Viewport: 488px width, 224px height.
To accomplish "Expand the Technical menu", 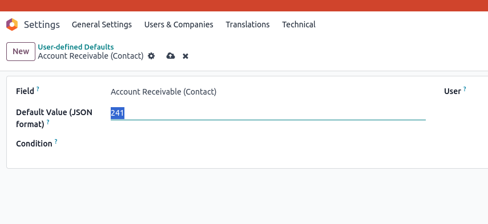I will coord(299,25).
